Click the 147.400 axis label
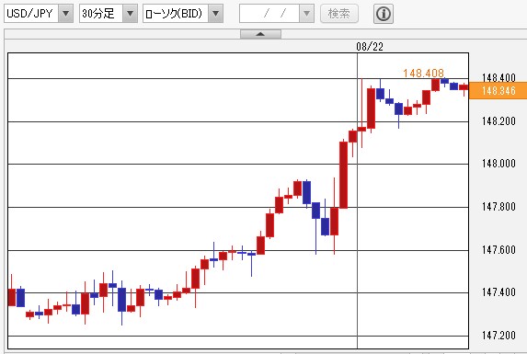The height and width of the screenshot is (354, 527). tap(498, 292)
